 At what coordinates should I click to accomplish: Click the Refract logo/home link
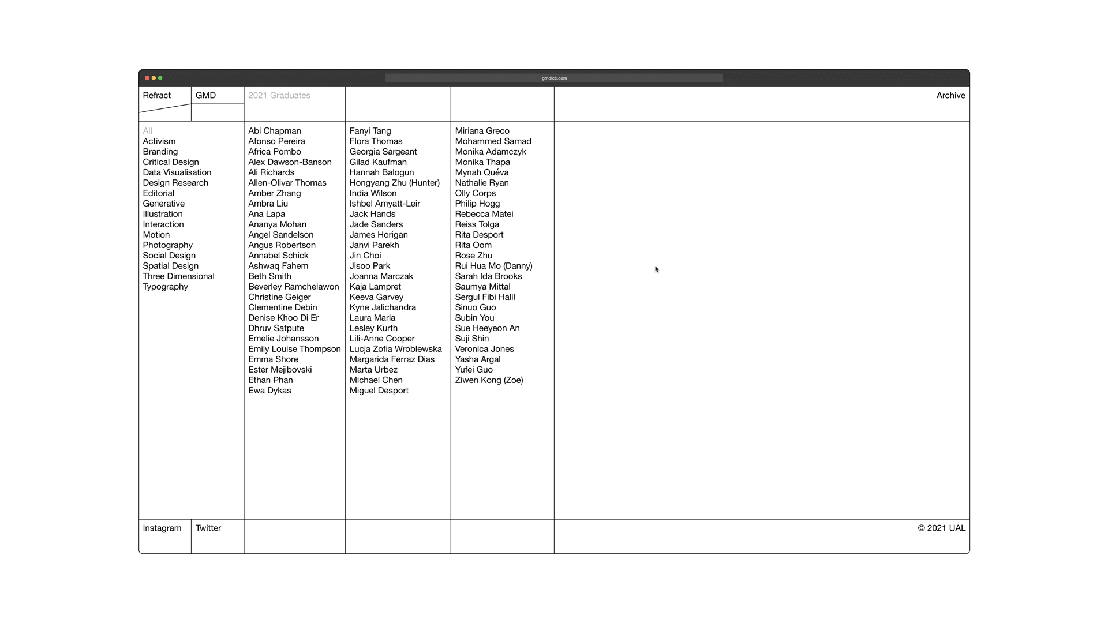[x=158, y=95]
